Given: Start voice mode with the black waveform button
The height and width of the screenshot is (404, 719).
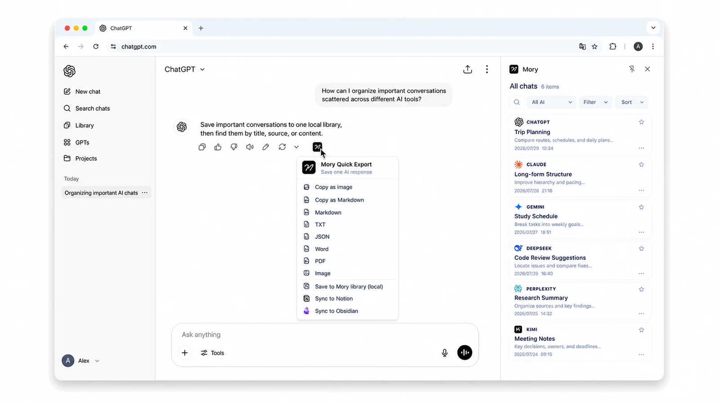Looking at the screenshot, I should (x=465, y=352).
